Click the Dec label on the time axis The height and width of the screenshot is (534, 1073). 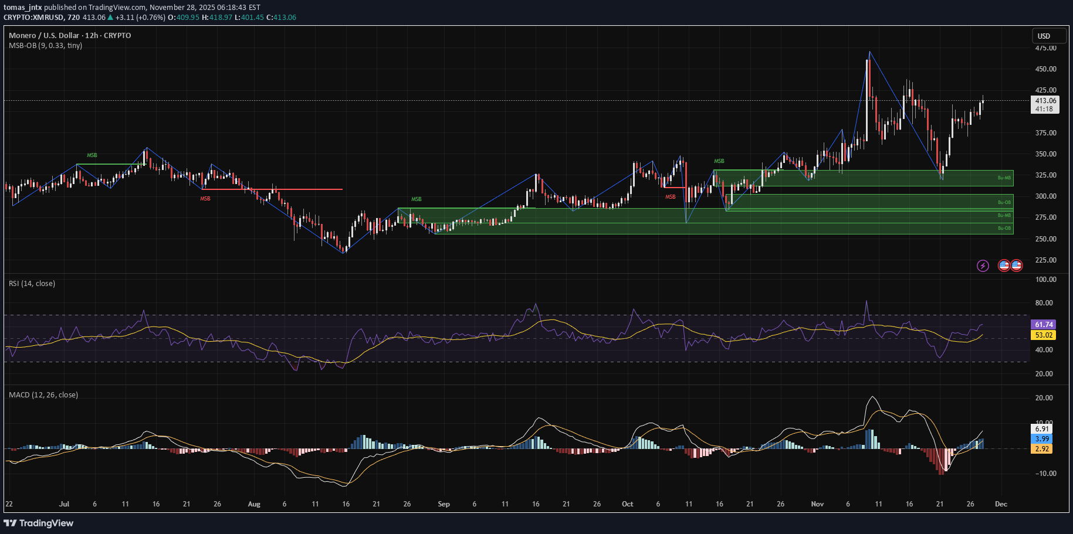[x=1000, y=504]
